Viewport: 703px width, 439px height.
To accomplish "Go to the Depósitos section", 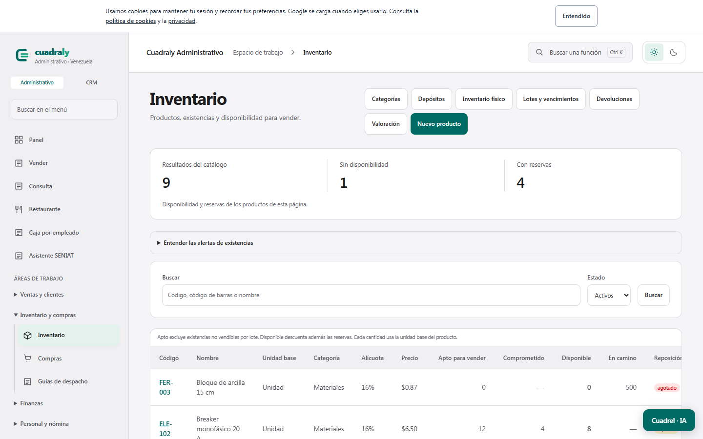I will pos(432,99).
